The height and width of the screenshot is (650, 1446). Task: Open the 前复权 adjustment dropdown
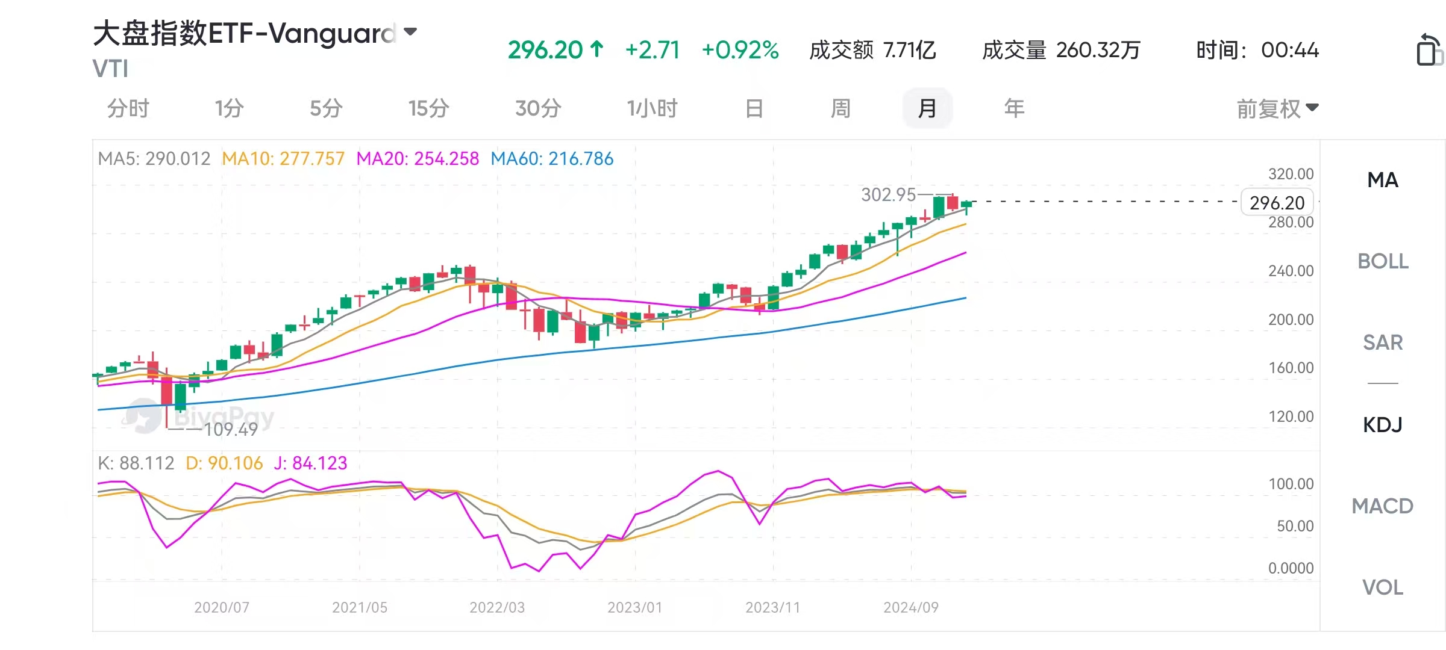pos(1277,109)
